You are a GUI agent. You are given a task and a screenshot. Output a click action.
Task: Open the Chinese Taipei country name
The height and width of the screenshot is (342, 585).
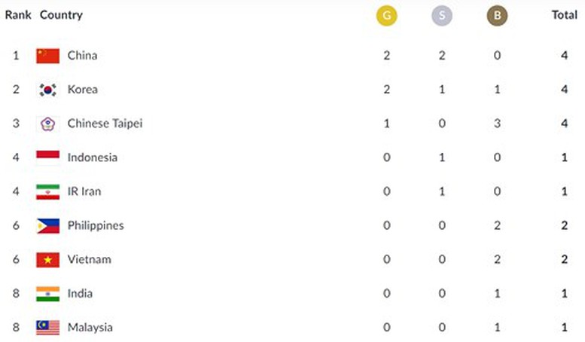105,124
